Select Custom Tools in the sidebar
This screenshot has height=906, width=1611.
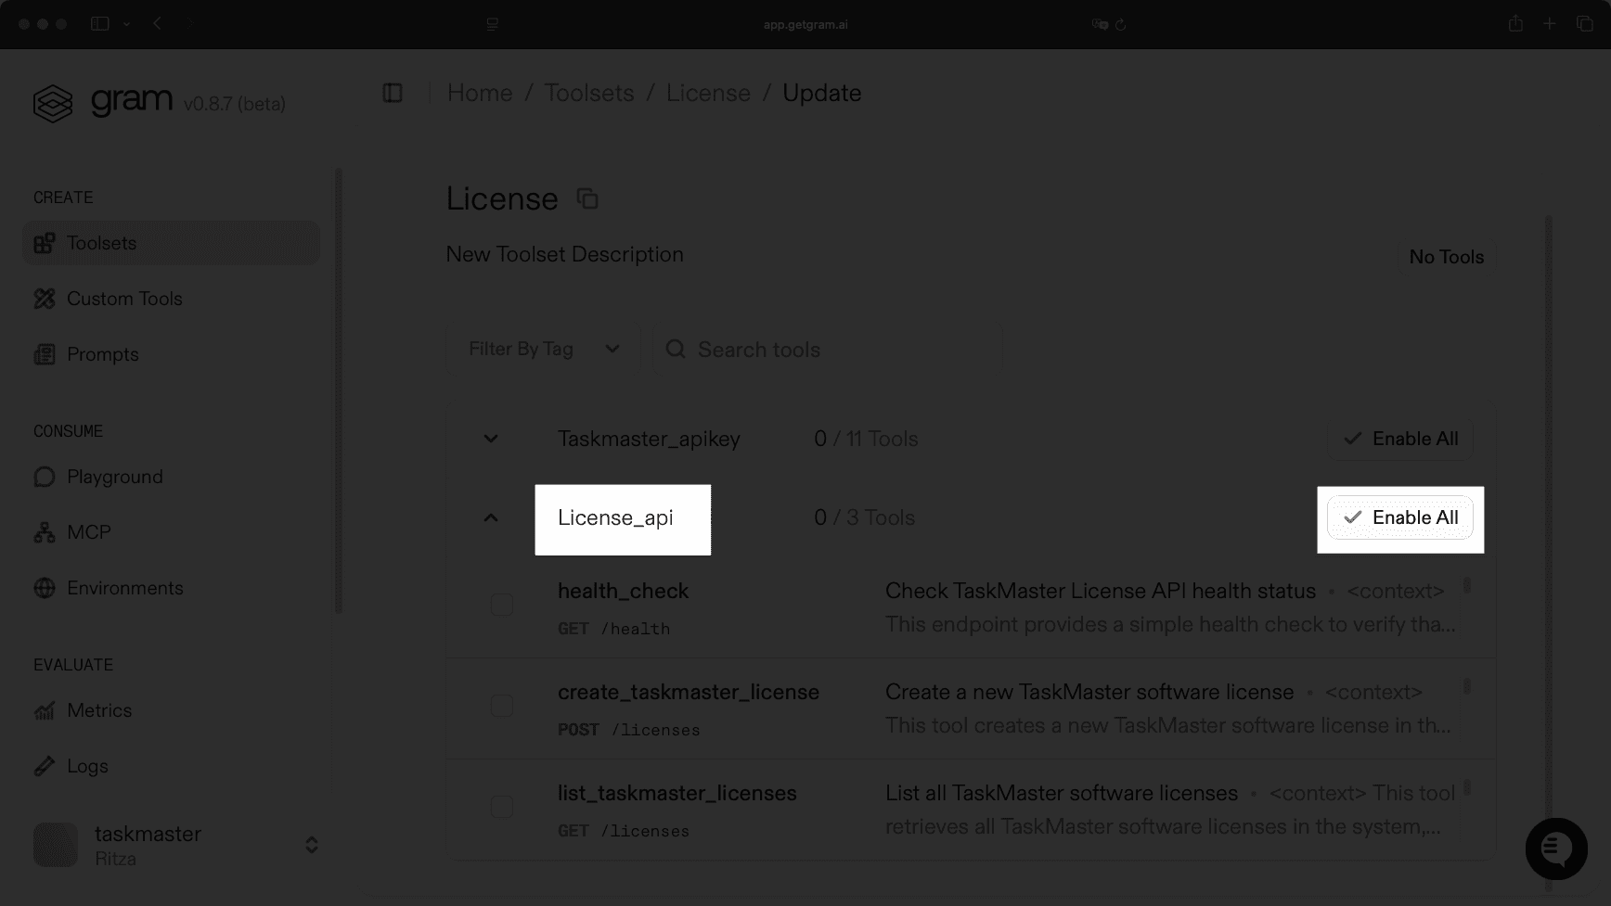coord(123,298)
